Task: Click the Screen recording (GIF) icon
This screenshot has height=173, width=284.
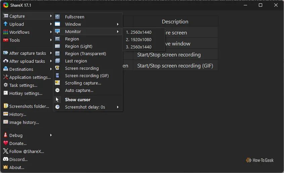Action: pos(57,75)
